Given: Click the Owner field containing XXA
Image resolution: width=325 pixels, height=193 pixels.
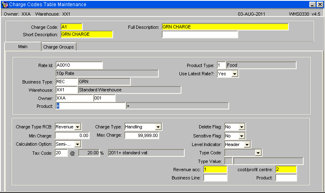Looking at the screenshot, I should click(74, 98).
